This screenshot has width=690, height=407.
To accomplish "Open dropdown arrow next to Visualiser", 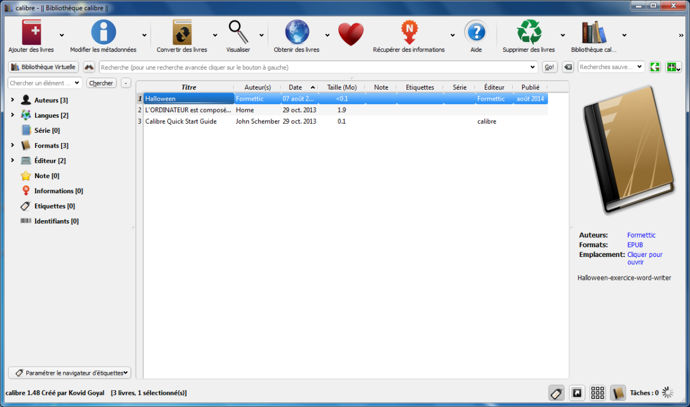I will click(261, 35).
